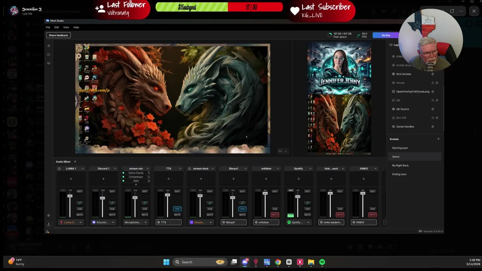Unmute the unfollow track
The width and height of the screenshot is (482, 271).
click(275, 215)
